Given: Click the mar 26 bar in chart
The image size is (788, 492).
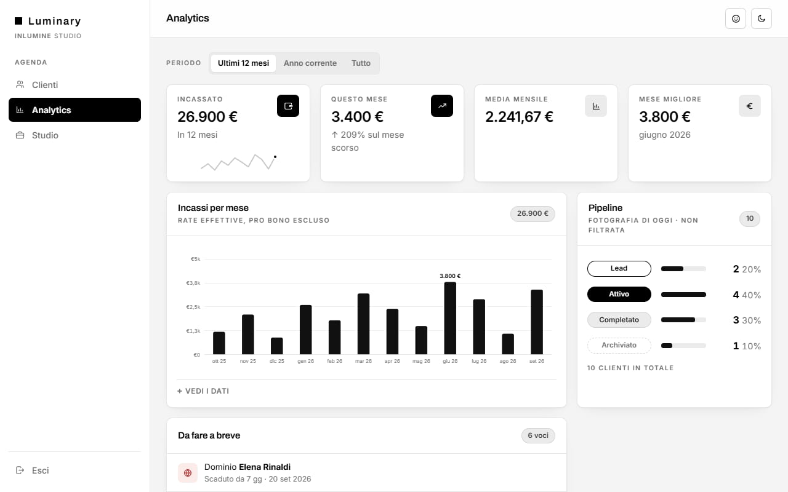Looking at the screenshot, I should pos(363,324).
